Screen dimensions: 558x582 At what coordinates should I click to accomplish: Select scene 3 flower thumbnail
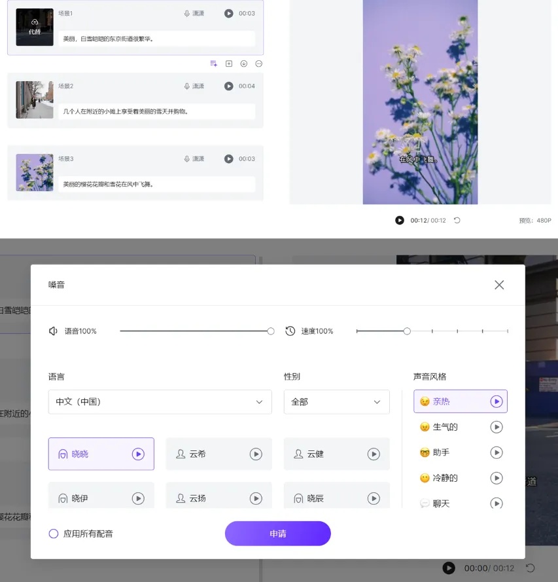click(x=35, y=173)
